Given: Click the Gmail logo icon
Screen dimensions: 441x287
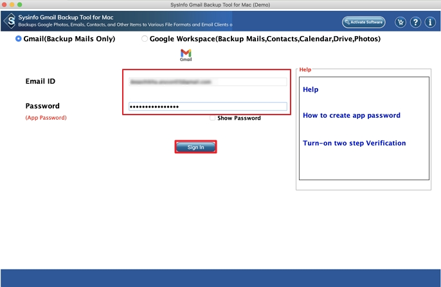Looking at the screenshot, I should pyautogui.click(x=186, y=55).
